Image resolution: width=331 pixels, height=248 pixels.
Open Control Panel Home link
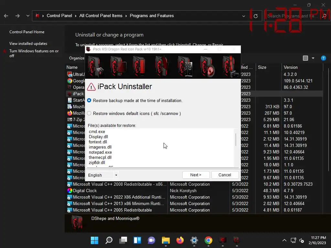coord(27,32)
